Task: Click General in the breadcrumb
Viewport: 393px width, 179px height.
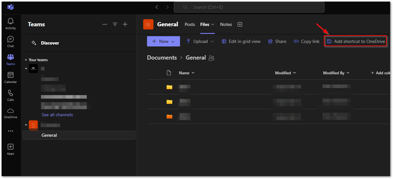Action: pos(196,58)
